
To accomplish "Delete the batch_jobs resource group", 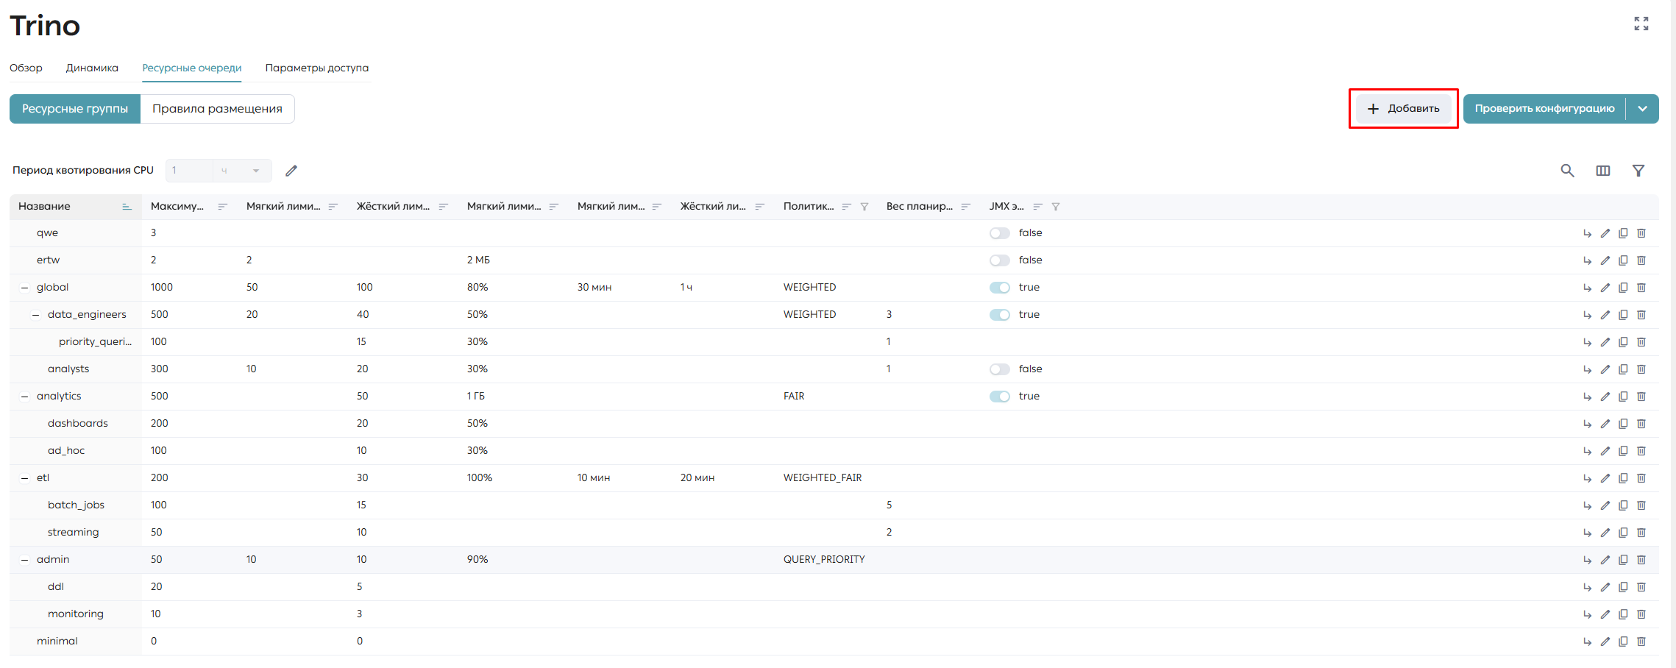I will [x=1641, y=505].
